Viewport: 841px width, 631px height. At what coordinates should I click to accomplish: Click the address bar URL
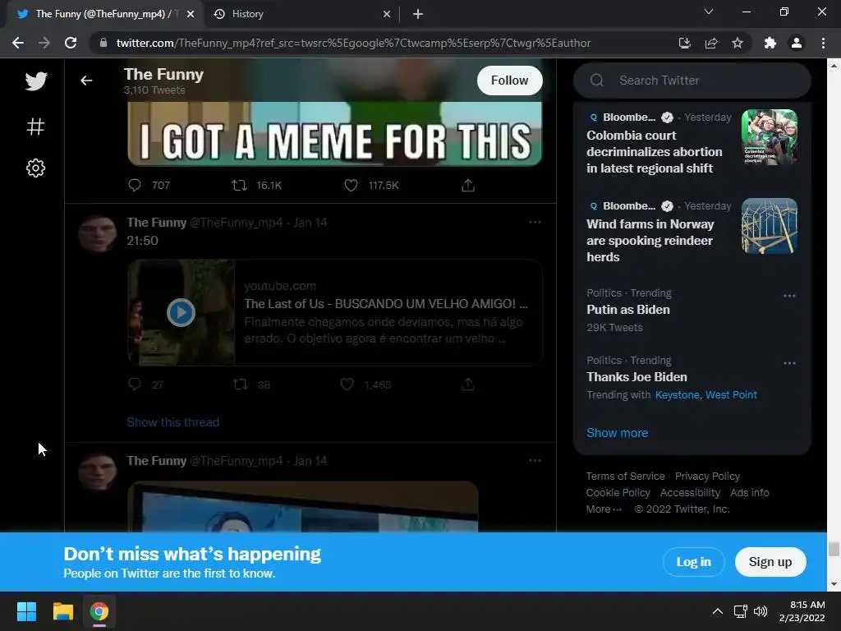tap(353, 43)
